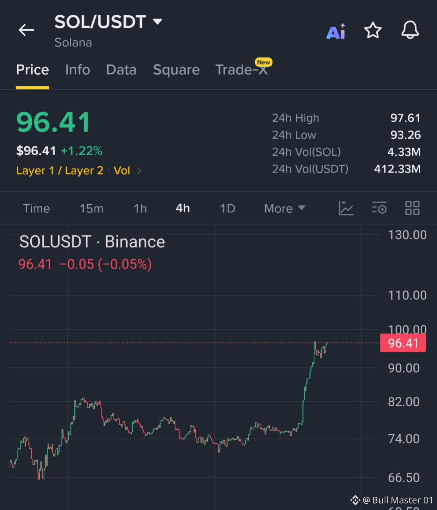Add SOL/USDT to favorites with star
This screenshot has width=437, height=510.
373,30
